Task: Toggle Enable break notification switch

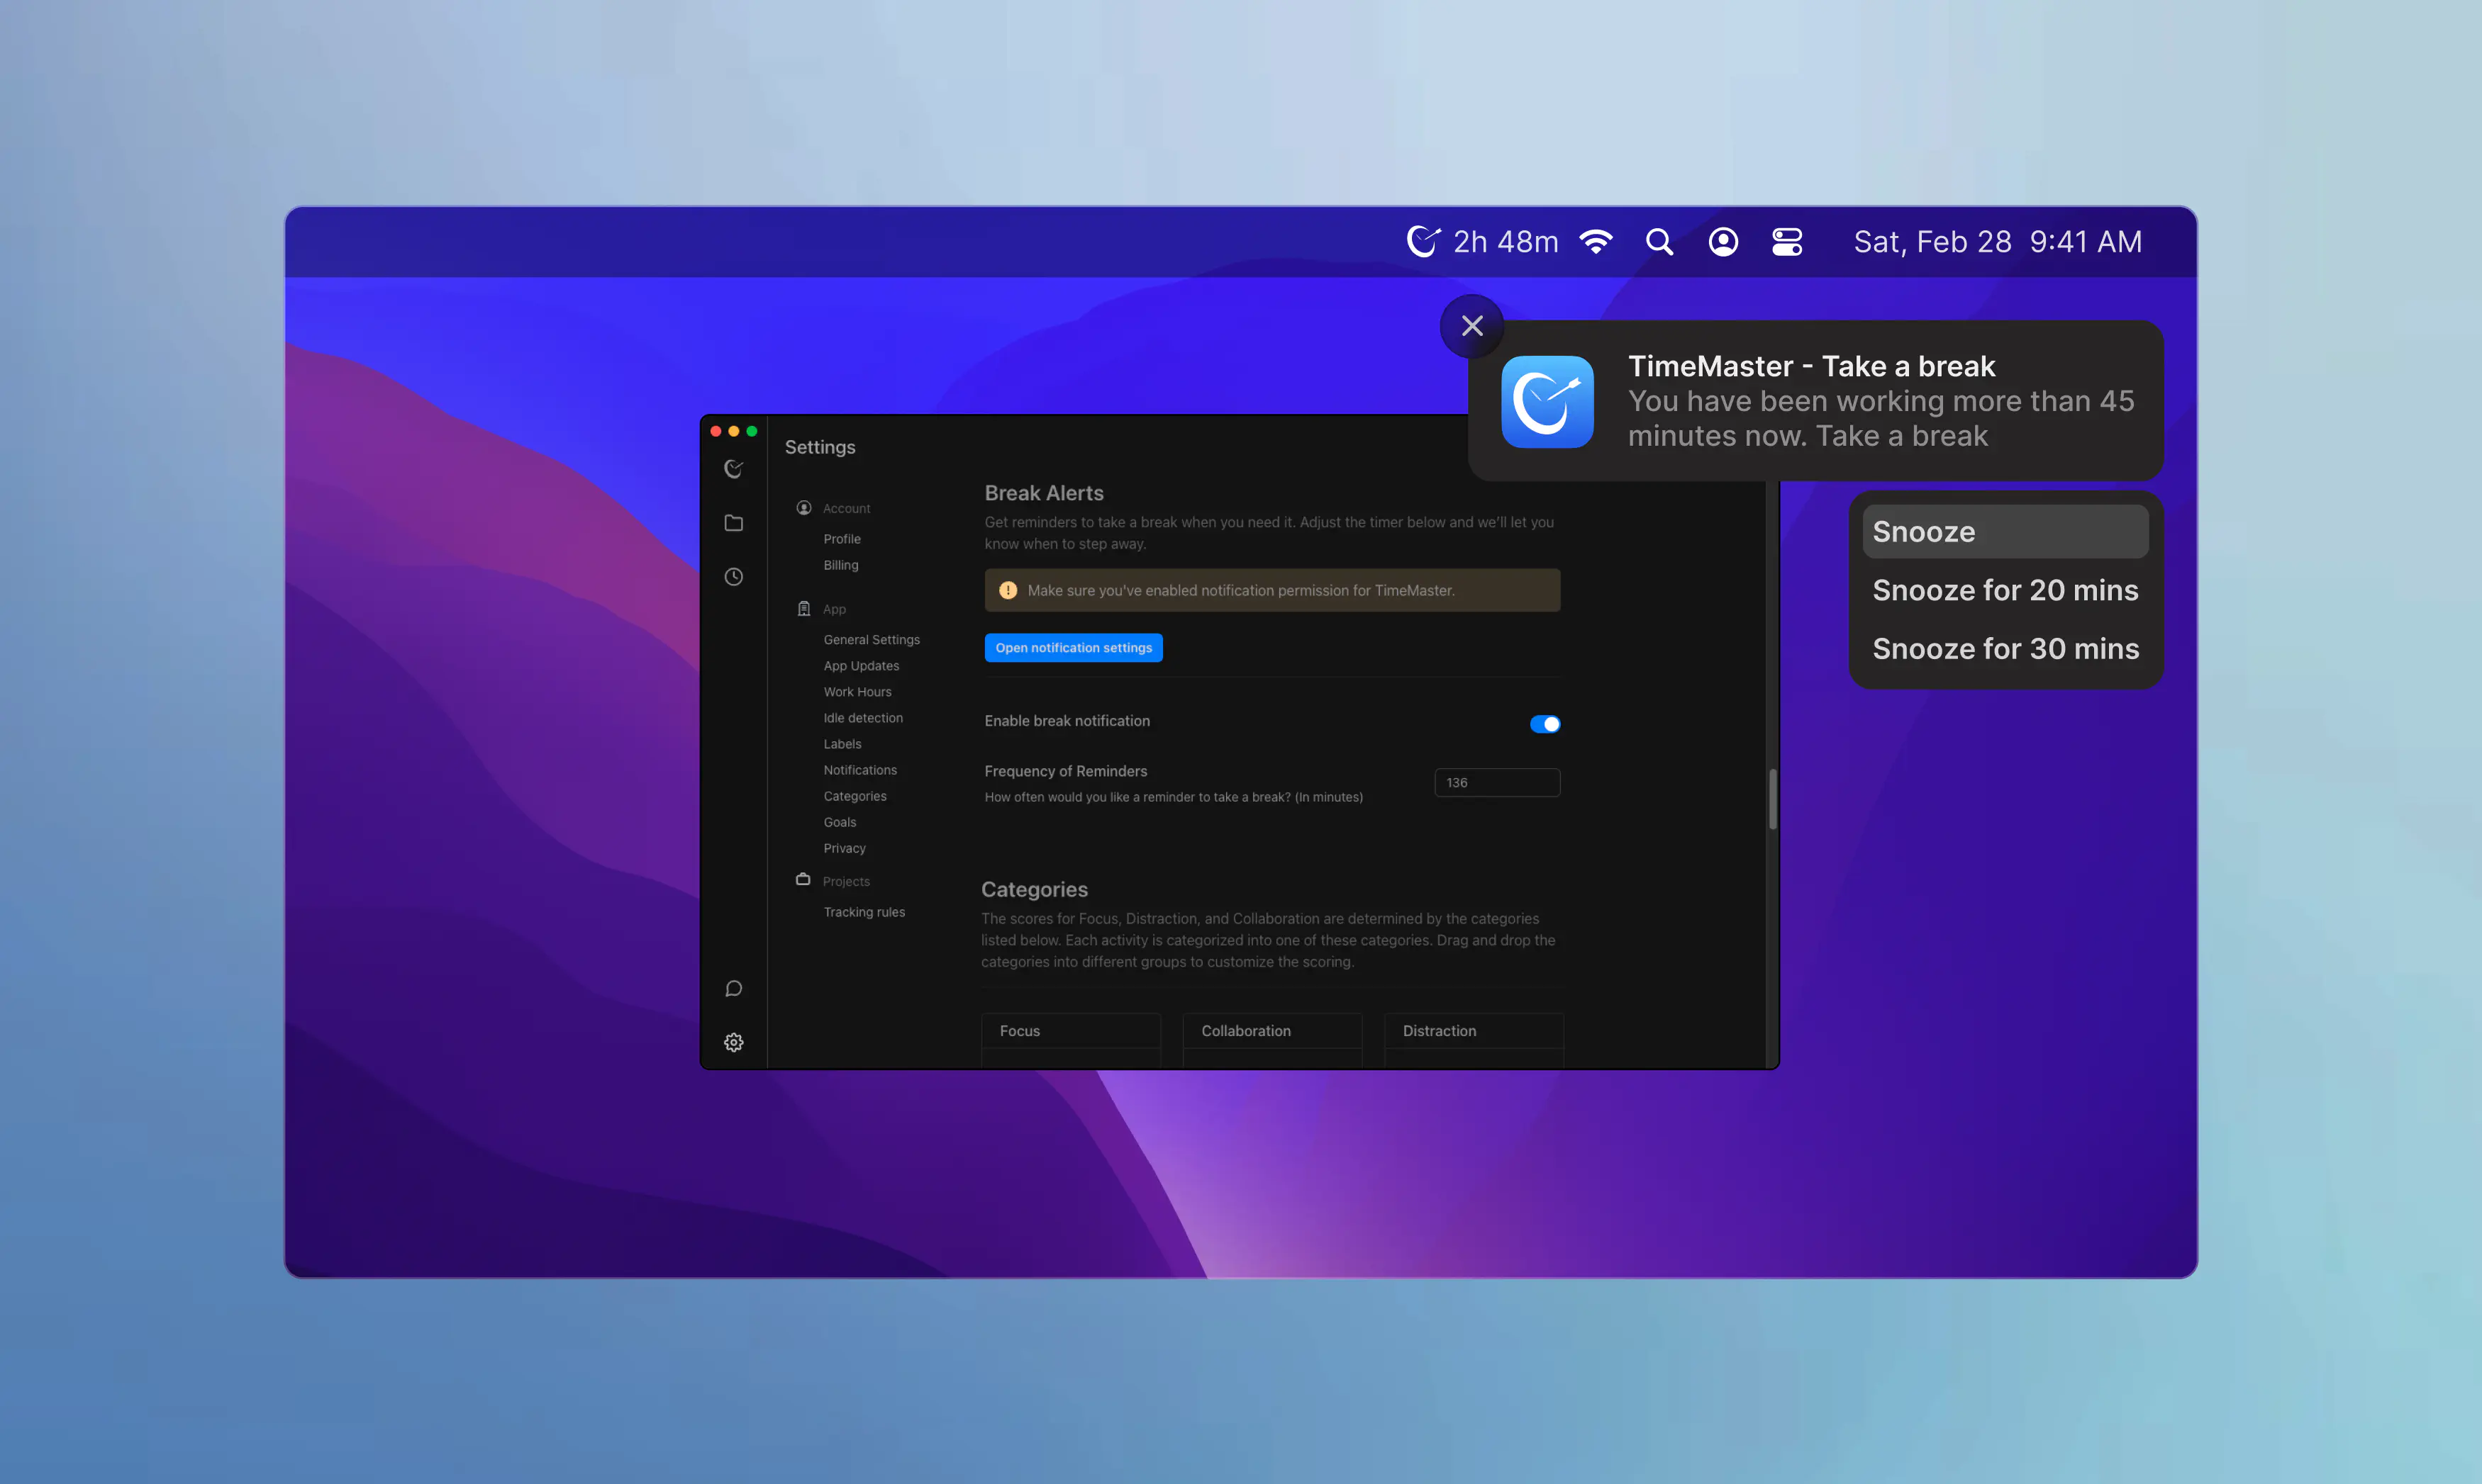Action: [x=1545, y=724]
